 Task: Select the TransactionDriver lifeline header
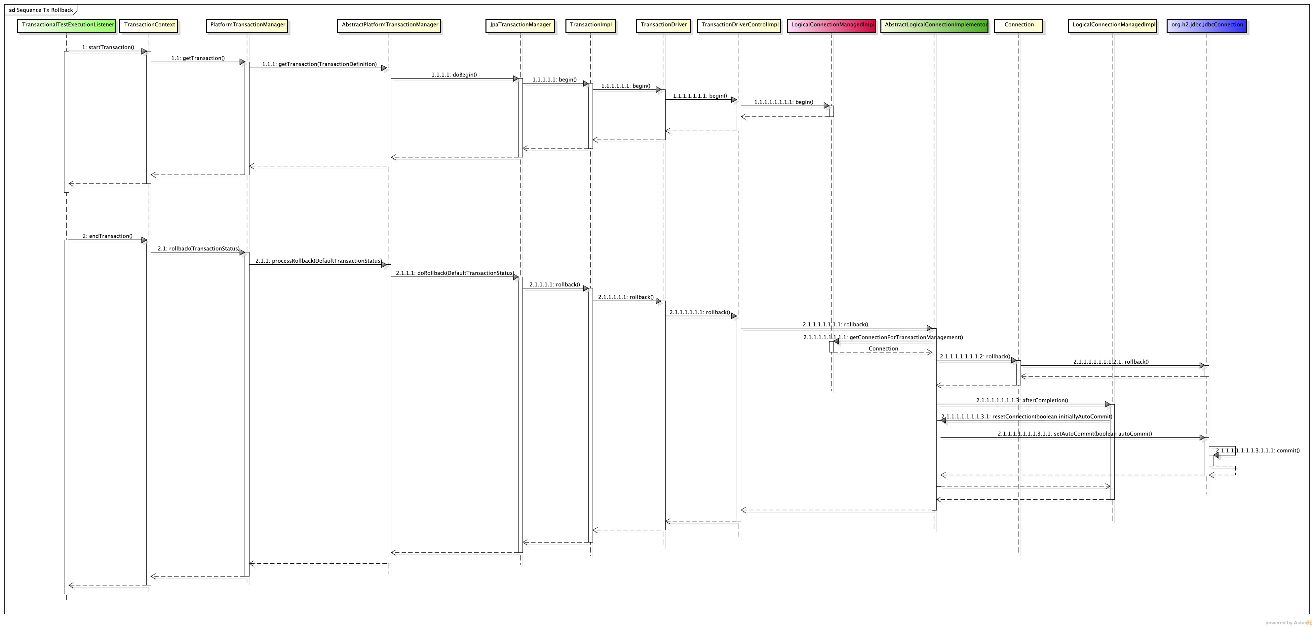pyautogui.click(x=663, y=26)
